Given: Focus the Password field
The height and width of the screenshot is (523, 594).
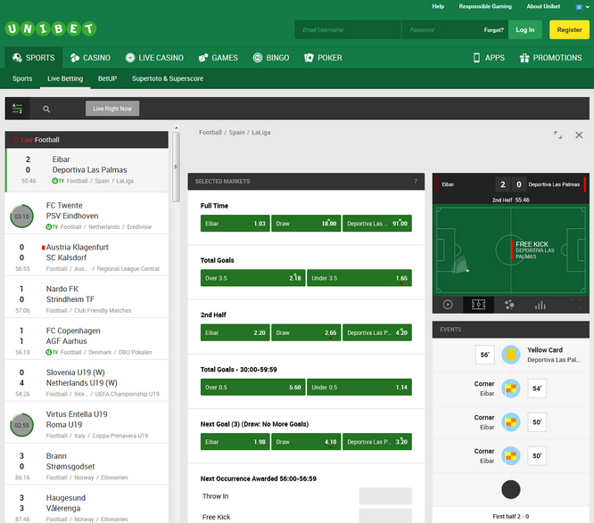Looking at the screenshot, I should click(x=441, y=29).
